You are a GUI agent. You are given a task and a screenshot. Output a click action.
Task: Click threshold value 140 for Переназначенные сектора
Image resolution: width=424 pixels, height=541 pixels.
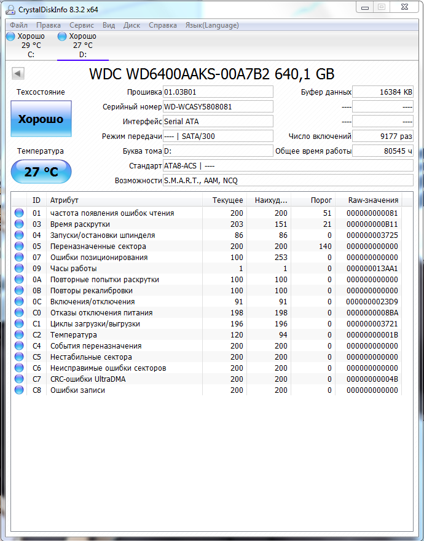(x=325, y=247)
